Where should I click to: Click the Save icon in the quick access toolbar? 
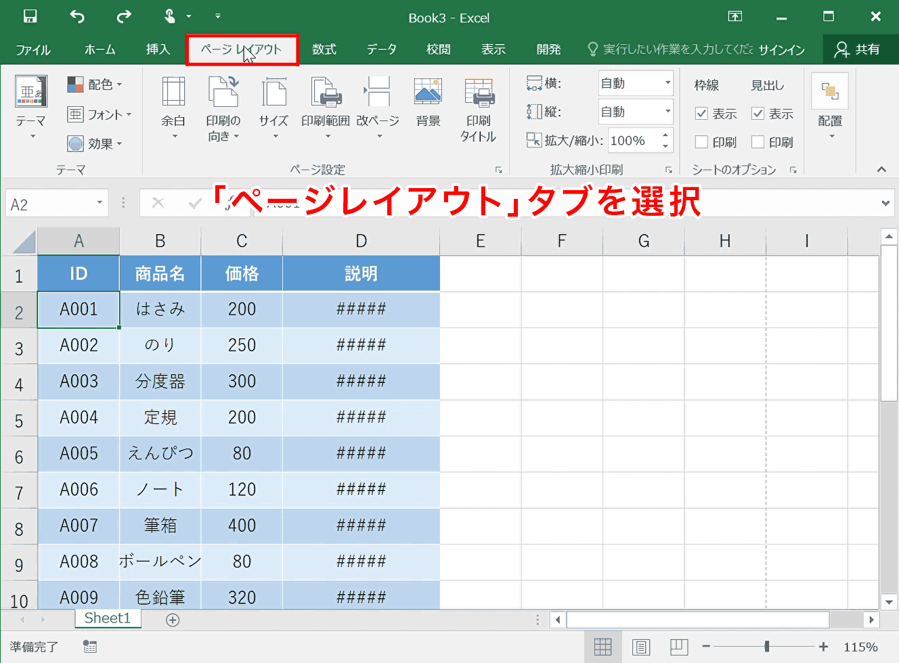(x=30, y=16)
